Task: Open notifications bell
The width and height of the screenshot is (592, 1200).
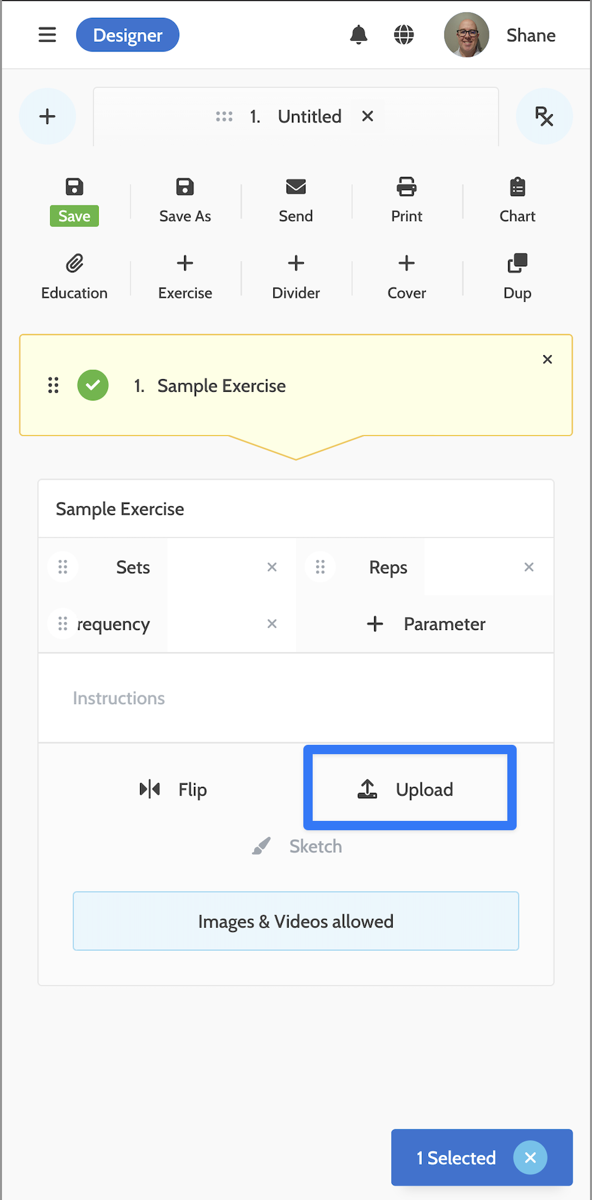Action: pos(359,35)
